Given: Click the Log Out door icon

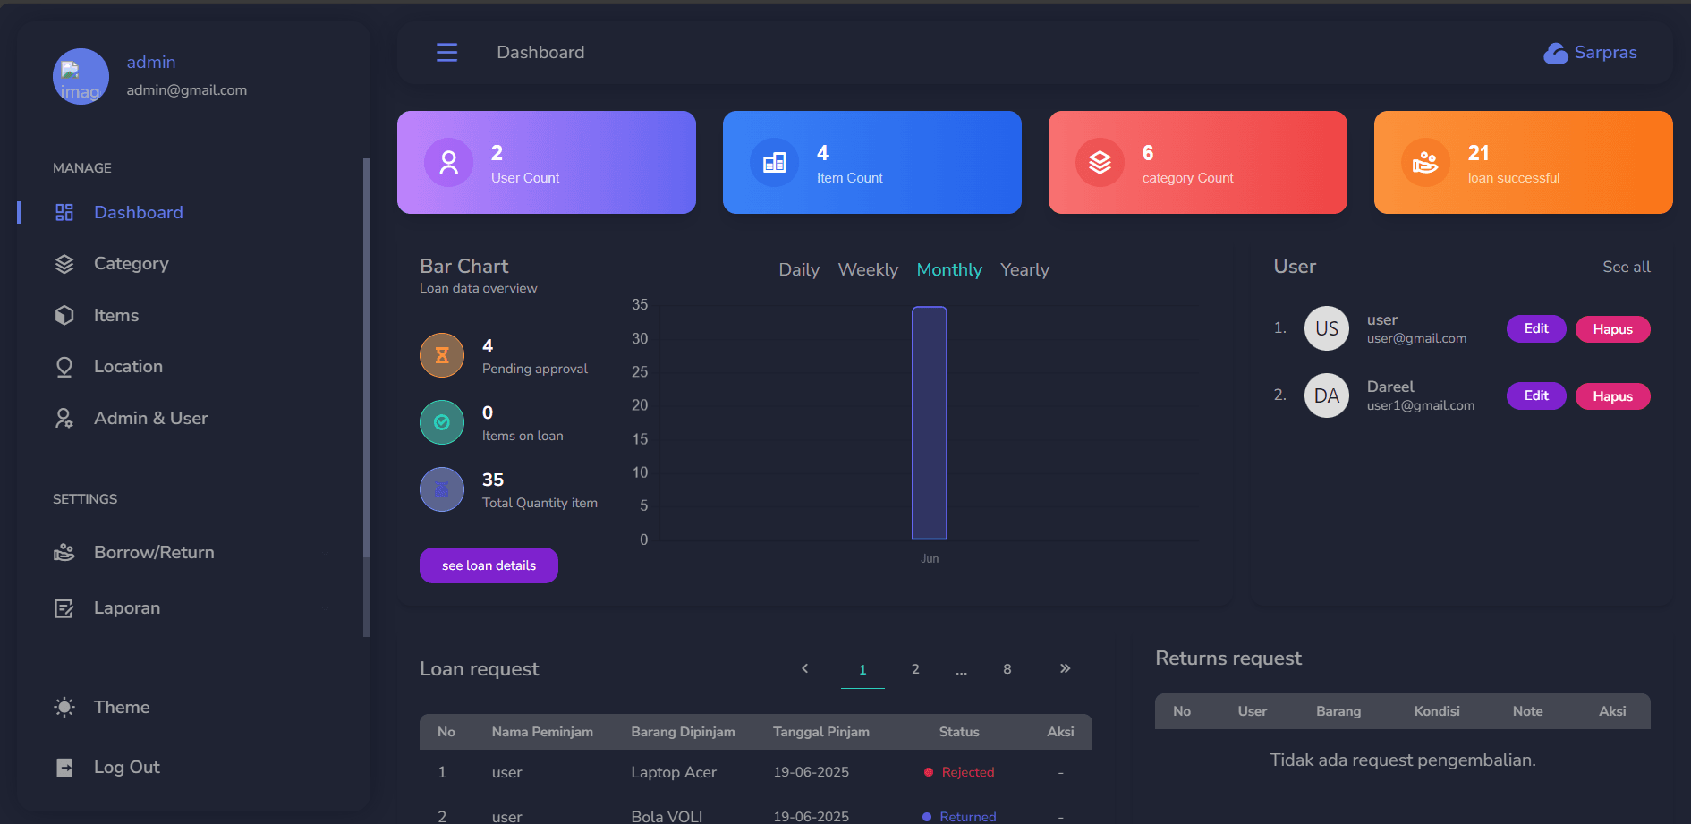Looking at the screenshot, I should pyautogui.click(x=64, y=768).
